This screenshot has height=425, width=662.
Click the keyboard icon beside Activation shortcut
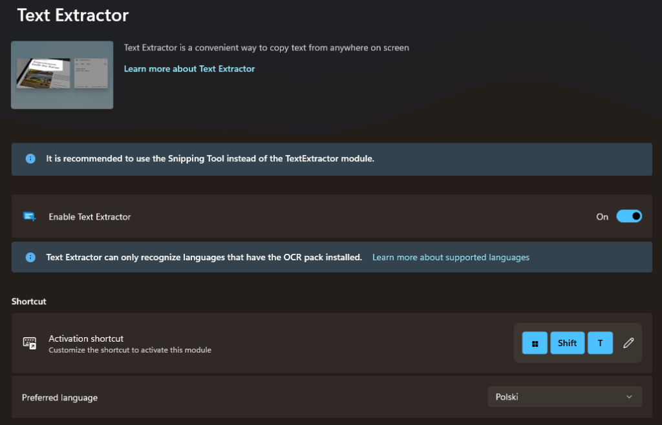30,343
